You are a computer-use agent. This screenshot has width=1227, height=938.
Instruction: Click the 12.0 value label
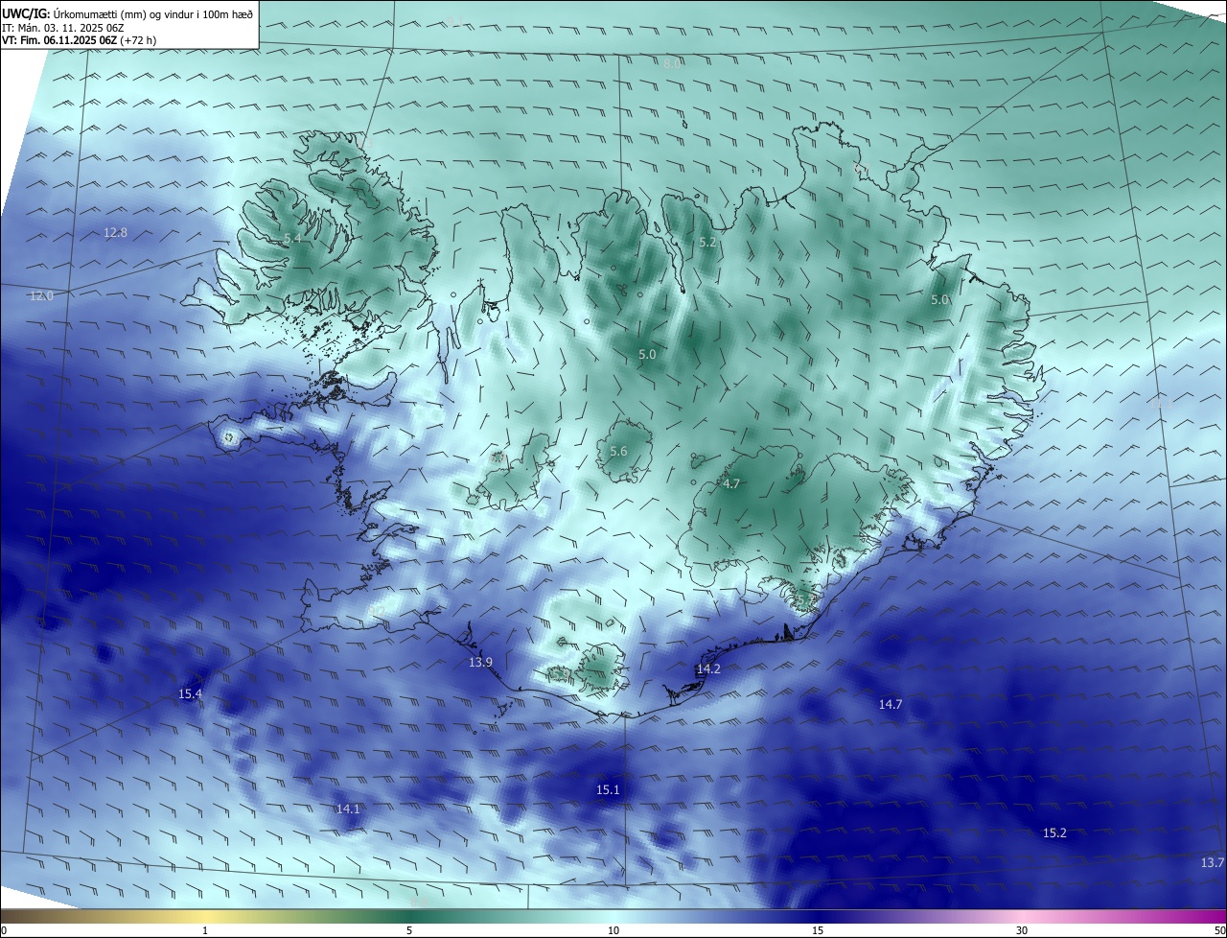[x=41, y=296]
